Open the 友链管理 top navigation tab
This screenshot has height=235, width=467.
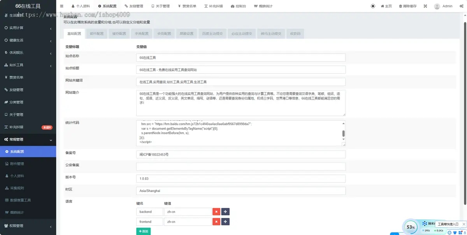tap(134, 6)
